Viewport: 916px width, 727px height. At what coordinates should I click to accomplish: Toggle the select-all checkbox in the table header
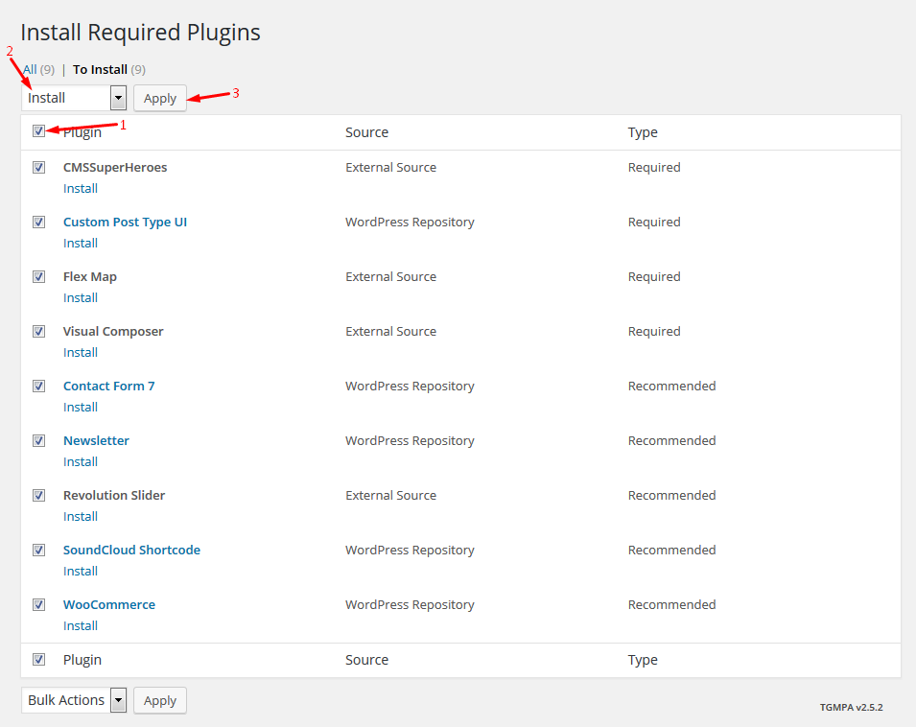point(38,131)
